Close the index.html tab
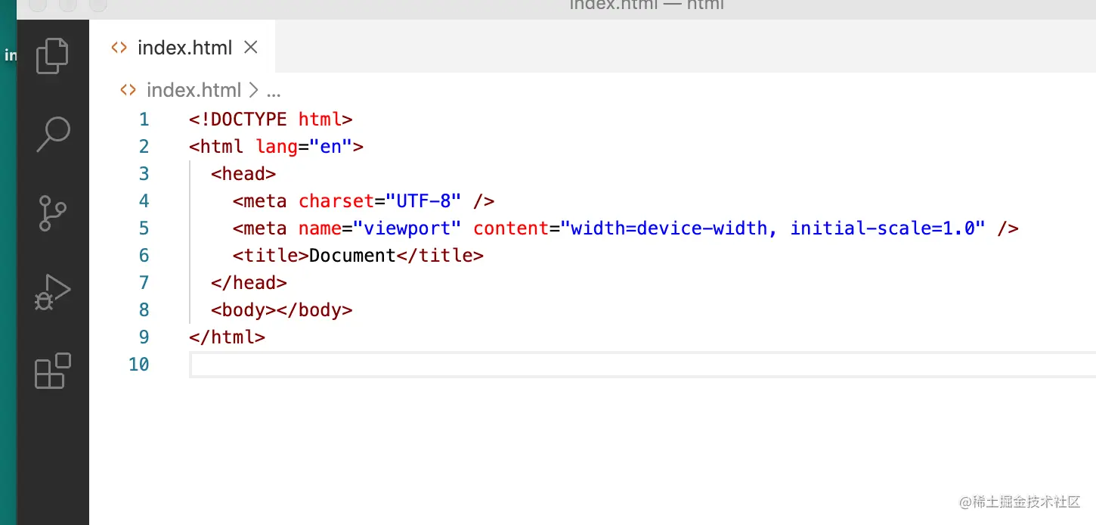This screenshot has height=525, width=1096. point(251,48)
